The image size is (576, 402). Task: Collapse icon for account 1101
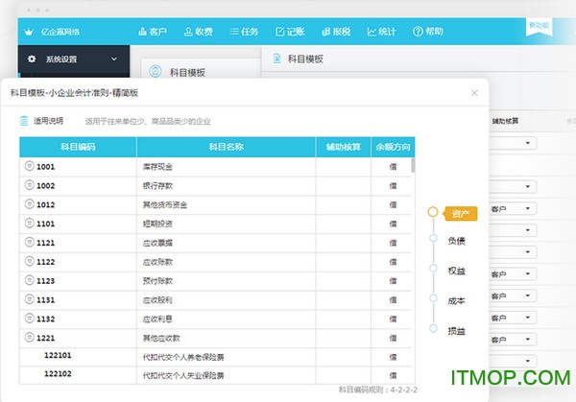pos(30,224)
